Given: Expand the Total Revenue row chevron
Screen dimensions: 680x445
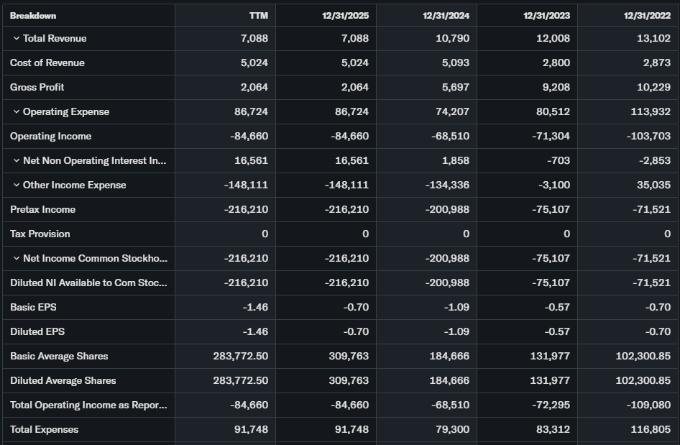Looking at the screenshot, I should (16, 38).
